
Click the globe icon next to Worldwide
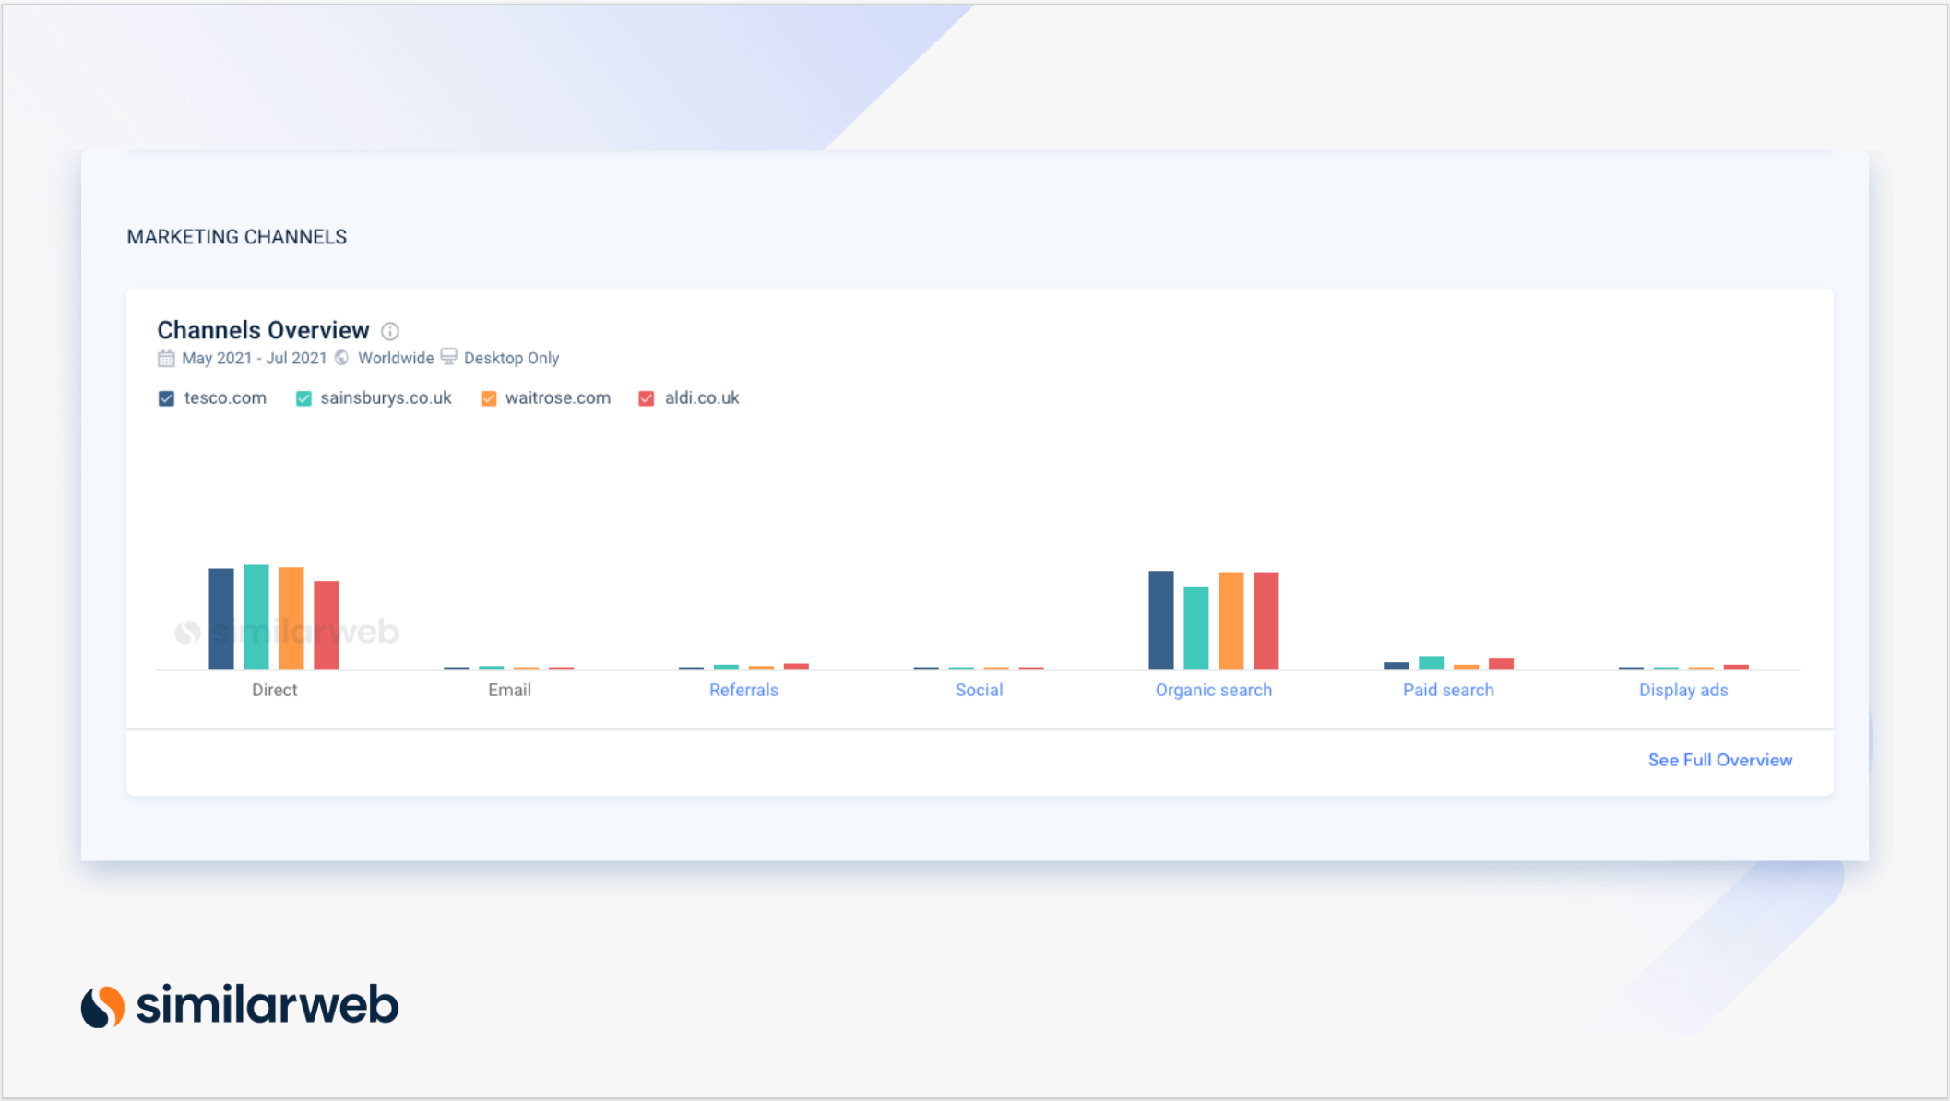click(342, 358)
